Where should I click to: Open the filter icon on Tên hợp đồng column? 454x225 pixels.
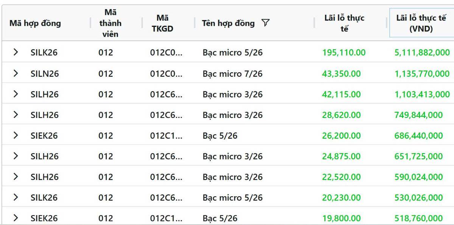coord(266,23)
